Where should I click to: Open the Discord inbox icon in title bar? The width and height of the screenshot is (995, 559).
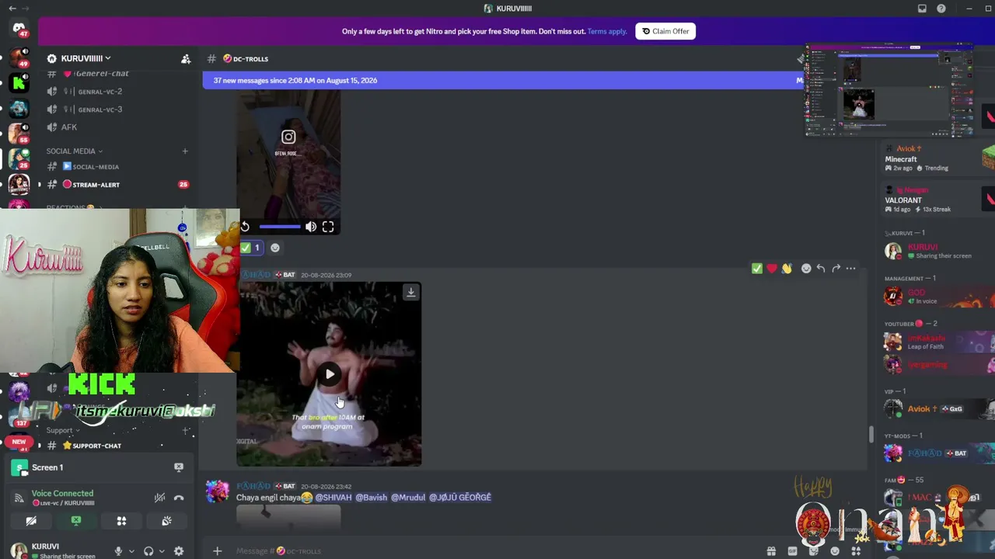(922, 9)
